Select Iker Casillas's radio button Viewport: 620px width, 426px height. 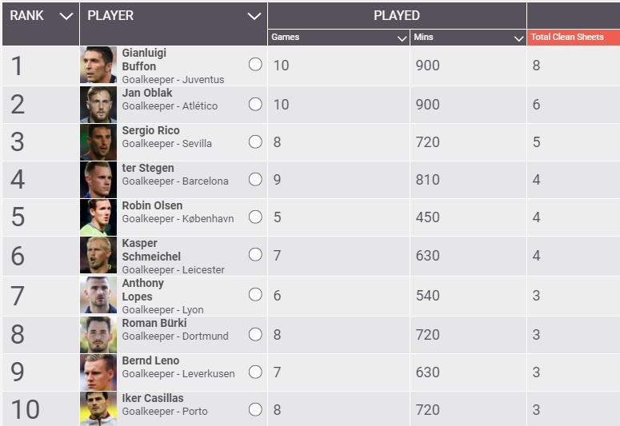point(255,409)
